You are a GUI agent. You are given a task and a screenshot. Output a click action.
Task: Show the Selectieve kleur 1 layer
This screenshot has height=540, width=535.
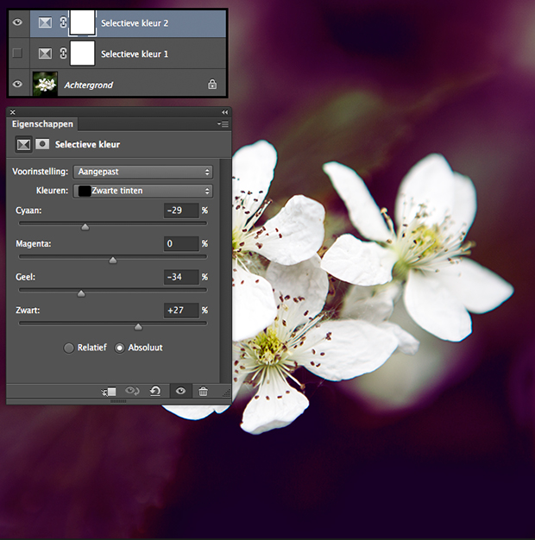click(x=17, y=53)
